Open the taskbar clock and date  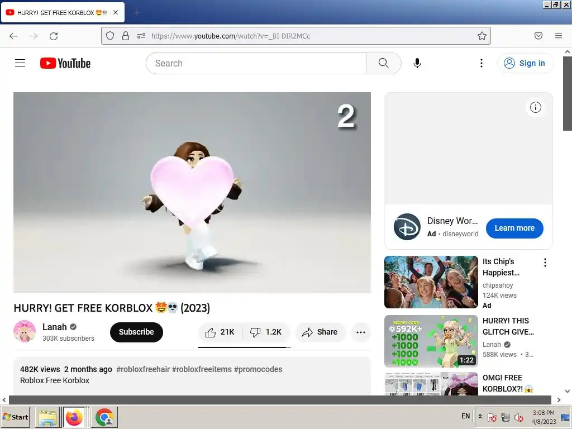point(544,417)
